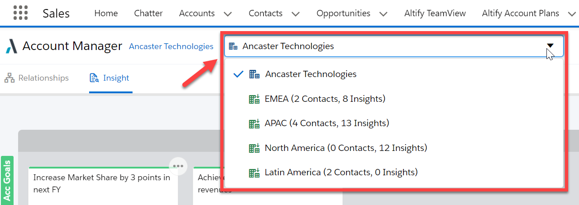The height and width of the screenshot is (205, 579).
Task: Expand the Contacts tab chevron
Action: pyautogui.click(x=296, y=14)
